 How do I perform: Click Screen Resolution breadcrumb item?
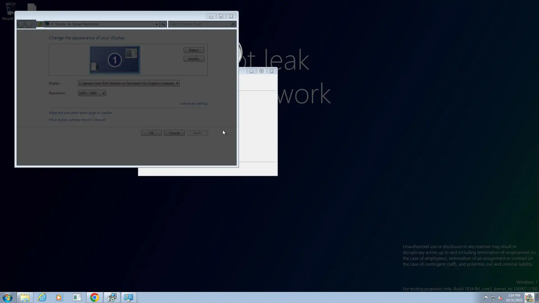[x=85, y=24]
